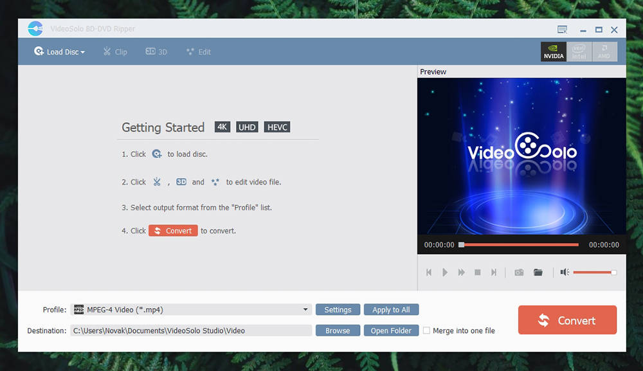Enable Merge into one file checkbox
Image resolution: width=643 pixels, height=371 pixels.
pyautogui.click(x=426, y=330)
